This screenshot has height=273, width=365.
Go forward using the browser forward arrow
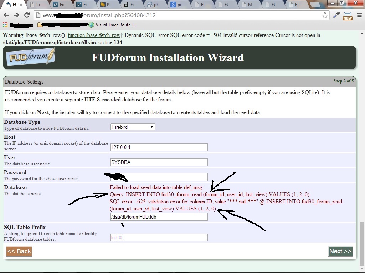[16, 15]
